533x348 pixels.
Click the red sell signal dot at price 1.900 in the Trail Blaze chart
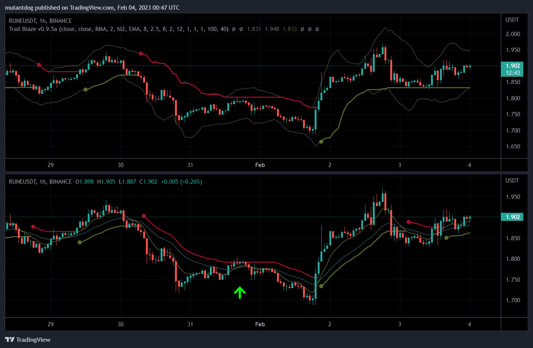click(39, 65)
